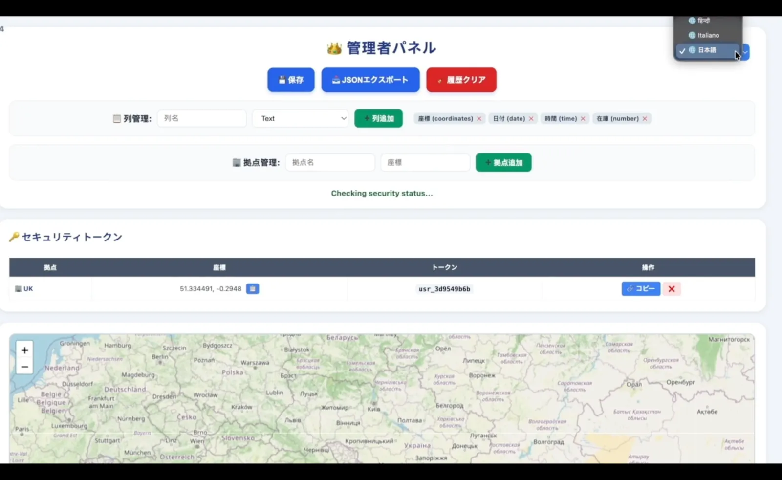Click Warszawa on the map

coord(255,363)
